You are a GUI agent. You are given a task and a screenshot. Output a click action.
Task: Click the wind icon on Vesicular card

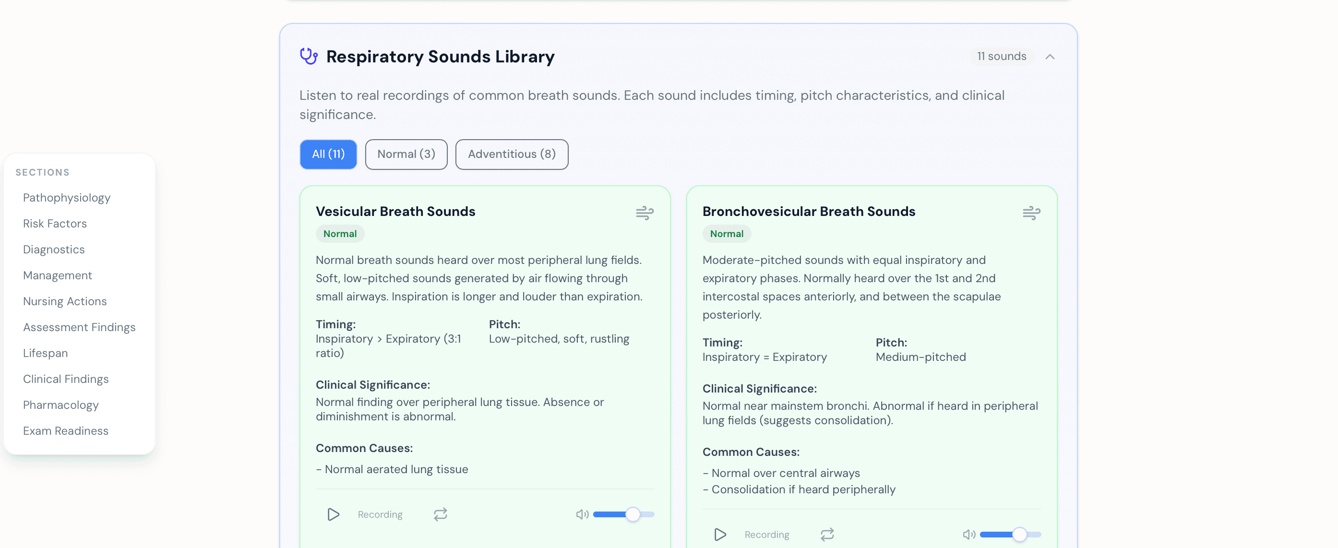coord(645,213)
